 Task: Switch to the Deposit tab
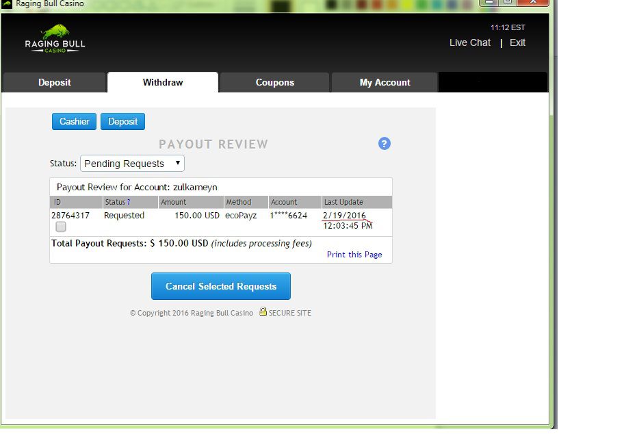click(55, 82)
